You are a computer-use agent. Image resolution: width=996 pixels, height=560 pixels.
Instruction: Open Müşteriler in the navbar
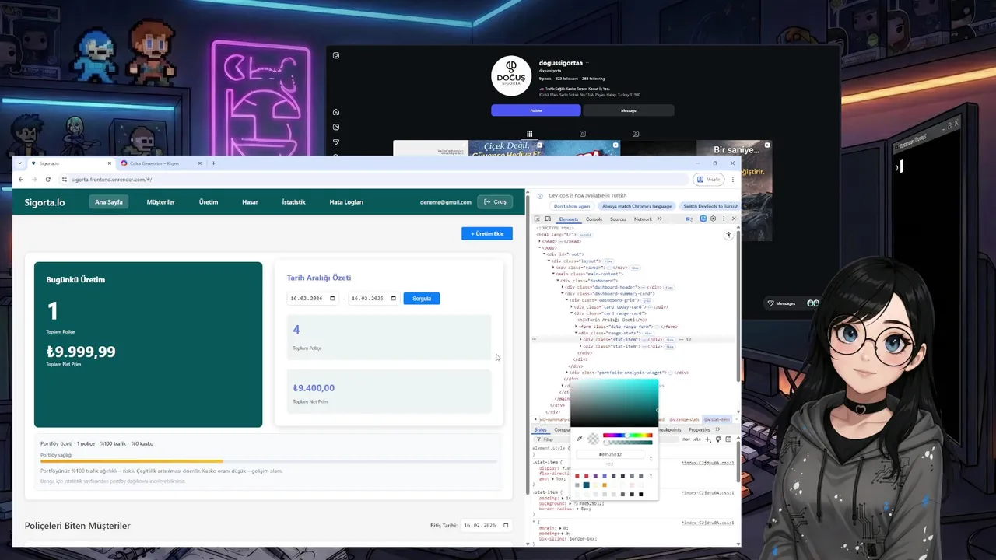coord(161,202)
